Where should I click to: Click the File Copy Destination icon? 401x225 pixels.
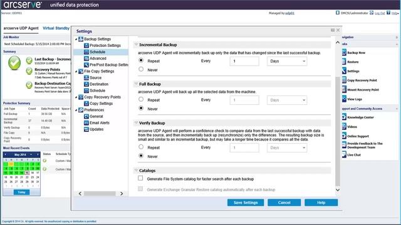(x=86, y=84)
